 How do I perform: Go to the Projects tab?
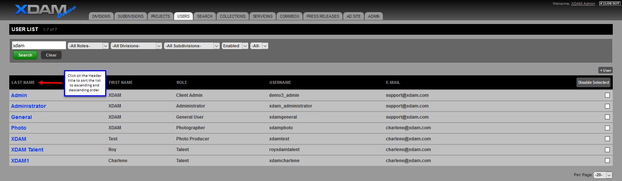[x=160, y=16]
